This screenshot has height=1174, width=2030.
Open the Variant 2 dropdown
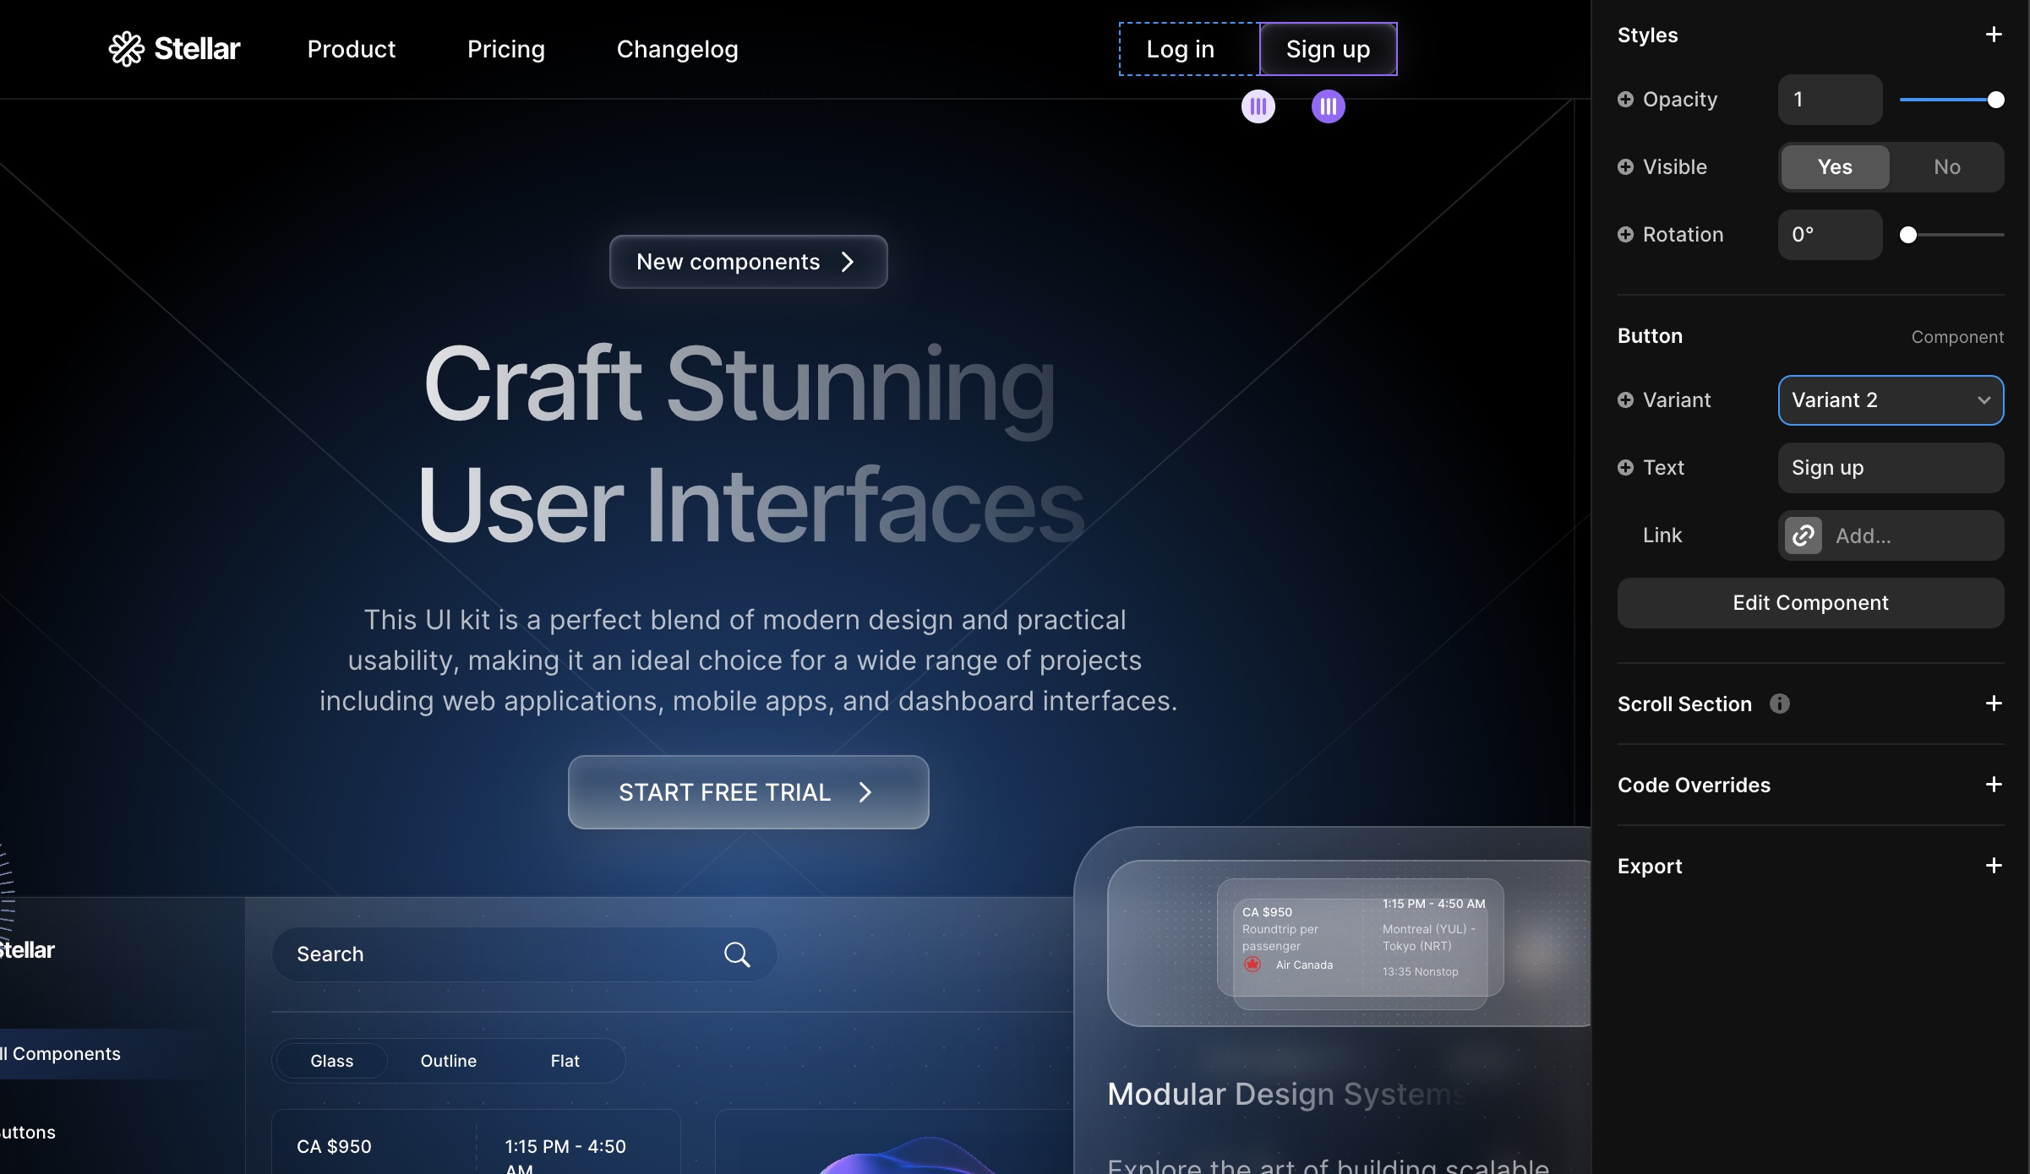tap(1891, 400)
